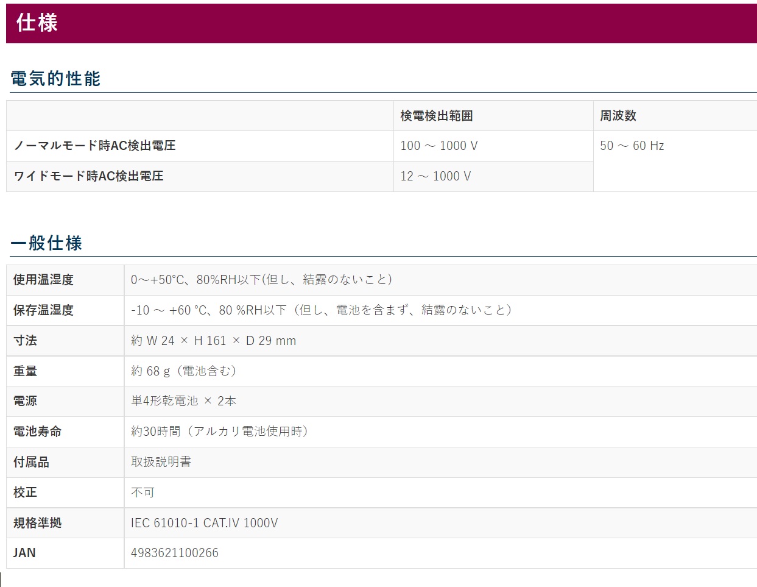Click the 電気的性能 section heading
Image resolution: width=757 pixels, height=587 pixels.
(55, 79)
